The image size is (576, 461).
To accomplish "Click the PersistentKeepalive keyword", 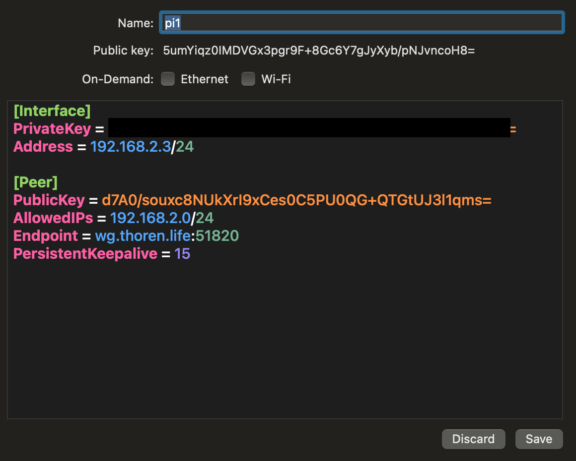I will [85, 254].
